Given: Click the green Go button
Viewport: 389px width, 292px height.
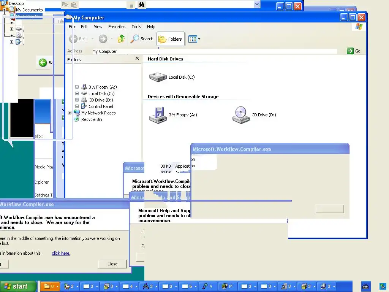Looking at the screenshot, I should (354, 51).
